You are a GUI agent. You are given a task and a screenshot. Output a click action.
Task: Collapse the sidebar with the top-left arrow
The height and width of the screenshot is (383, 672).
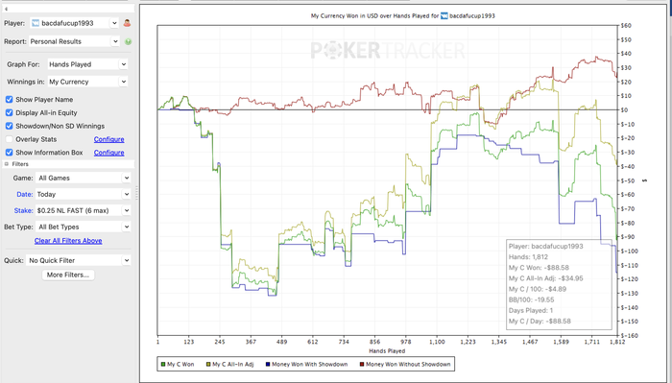6,9
